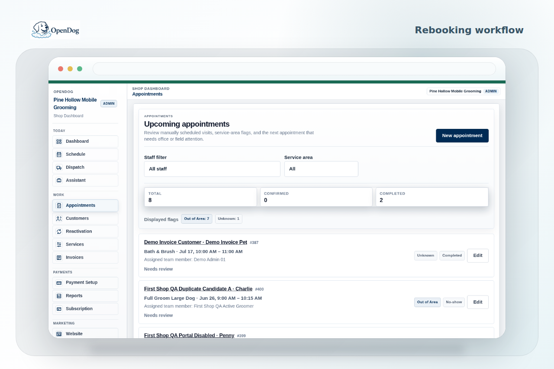Select Customers in the sidebar

85,218
